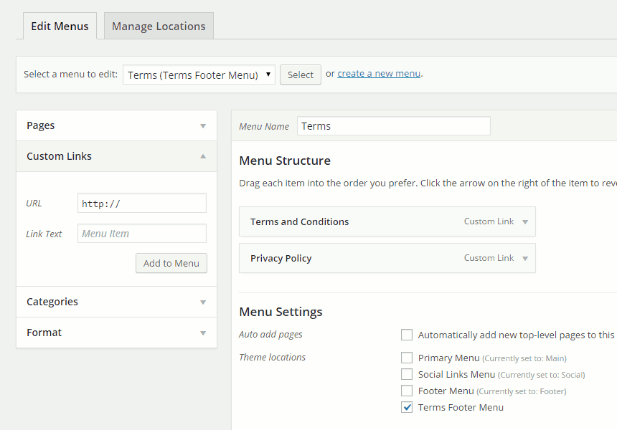The width and height of the screenshot is (617, 430).
Task: Edit the Menu Name field
Action: 393,126
